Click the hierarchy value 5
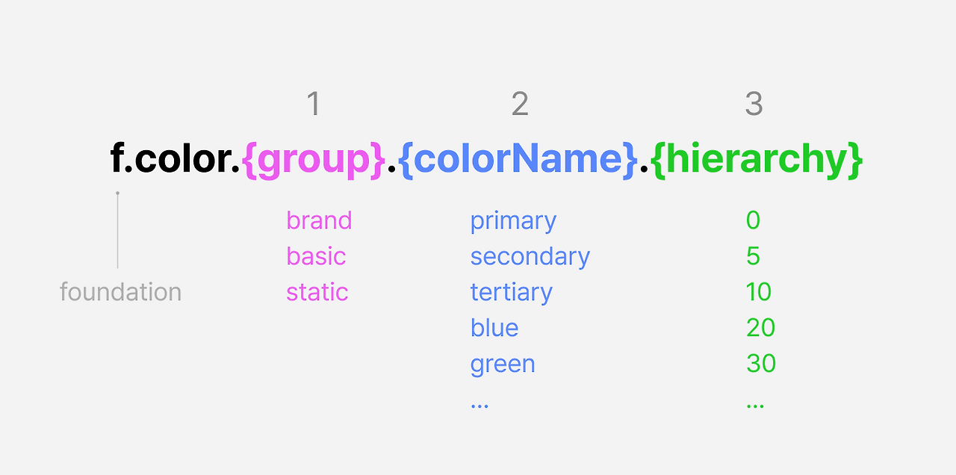 (x=753, y=256)
